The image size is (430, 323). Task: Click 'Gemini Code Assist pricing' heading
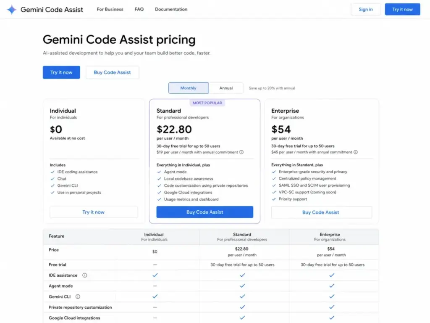[x=119, y=40]
